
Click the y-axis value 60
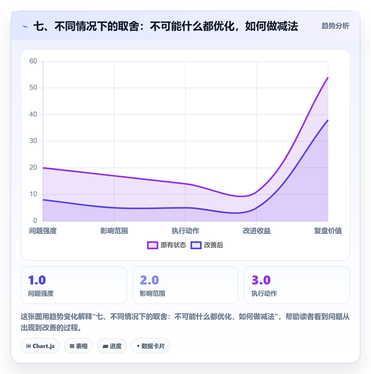point(33,61)
